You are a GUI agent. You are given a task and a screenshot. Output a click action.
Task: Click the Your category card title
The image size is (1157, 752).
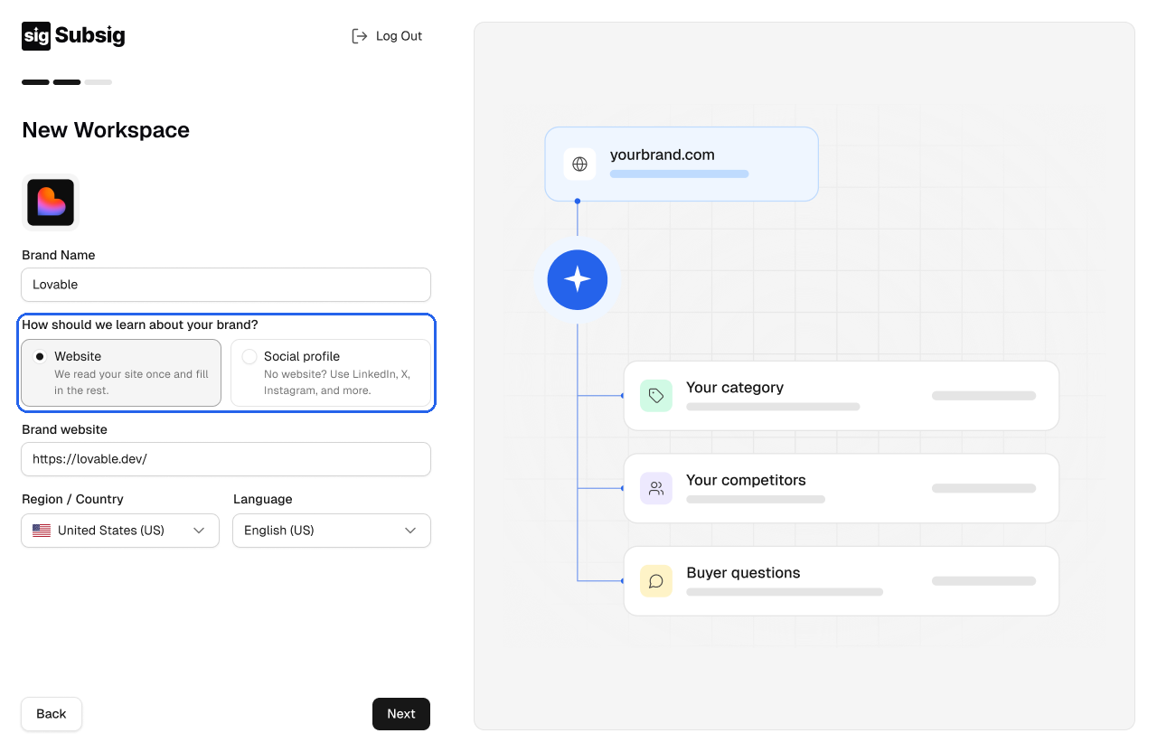[735, 388]
